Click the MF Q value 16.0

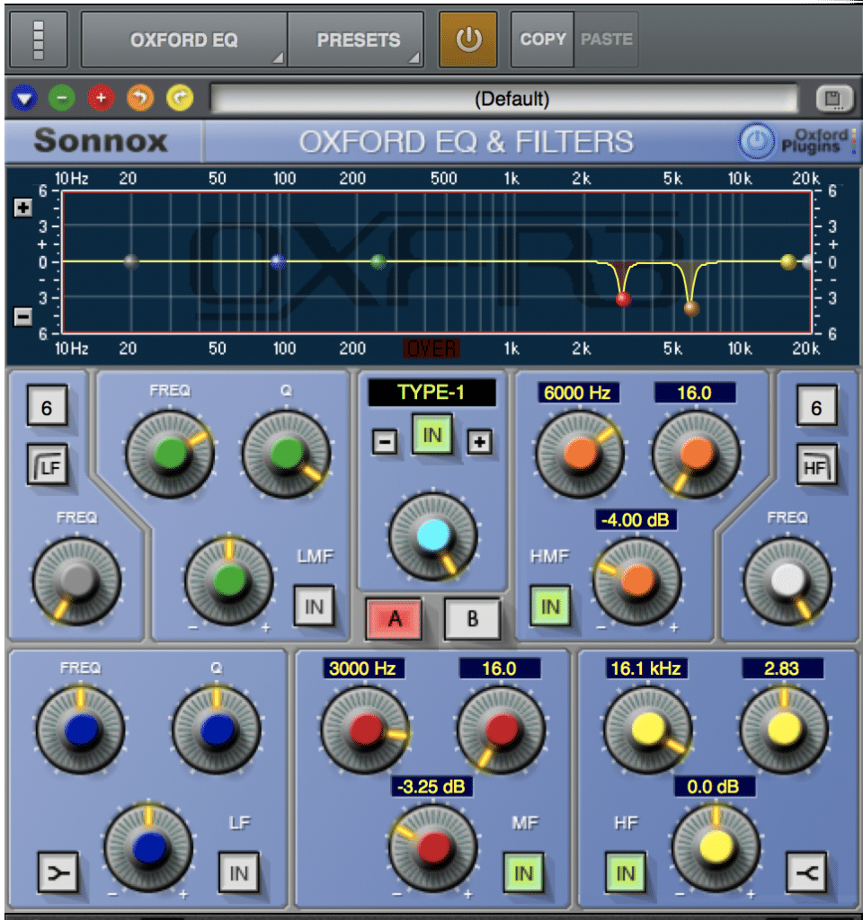tap(500, 668)
